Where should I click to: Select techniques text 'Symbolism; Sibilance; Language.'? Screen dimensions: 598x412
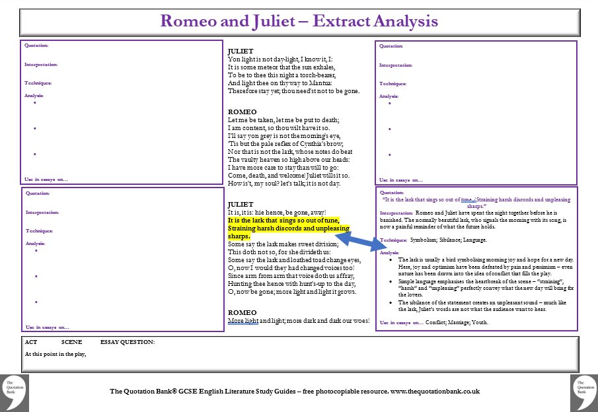(x=449, y=240)
